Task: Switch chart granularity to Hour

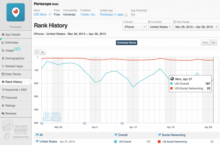Action: [205, 43]
